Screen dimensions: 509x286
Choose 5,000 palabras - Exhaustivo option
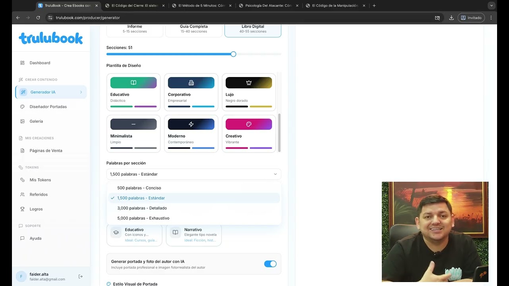194,218
